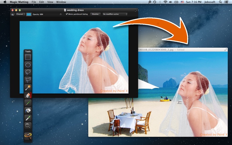Click the Brushes button

pos(95,14)
